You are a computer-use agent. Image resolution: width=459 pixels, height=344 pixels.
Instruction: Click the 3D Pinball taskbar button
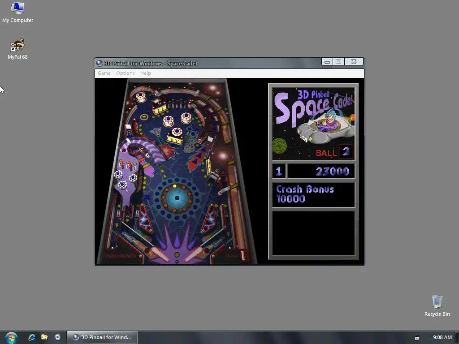[x=102, y=337]
